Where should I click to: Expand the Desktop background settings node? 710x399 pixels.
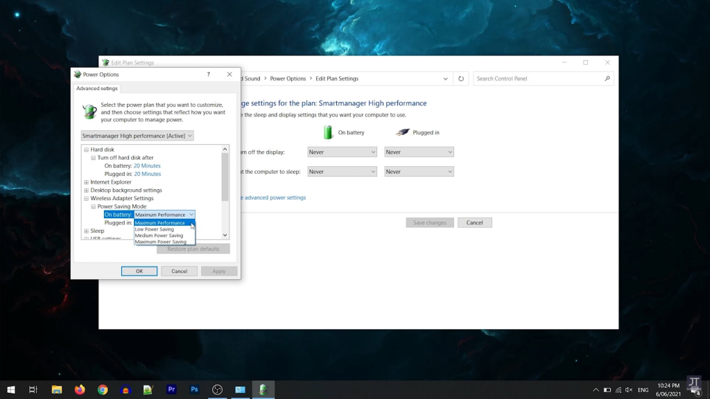point(86,190)
